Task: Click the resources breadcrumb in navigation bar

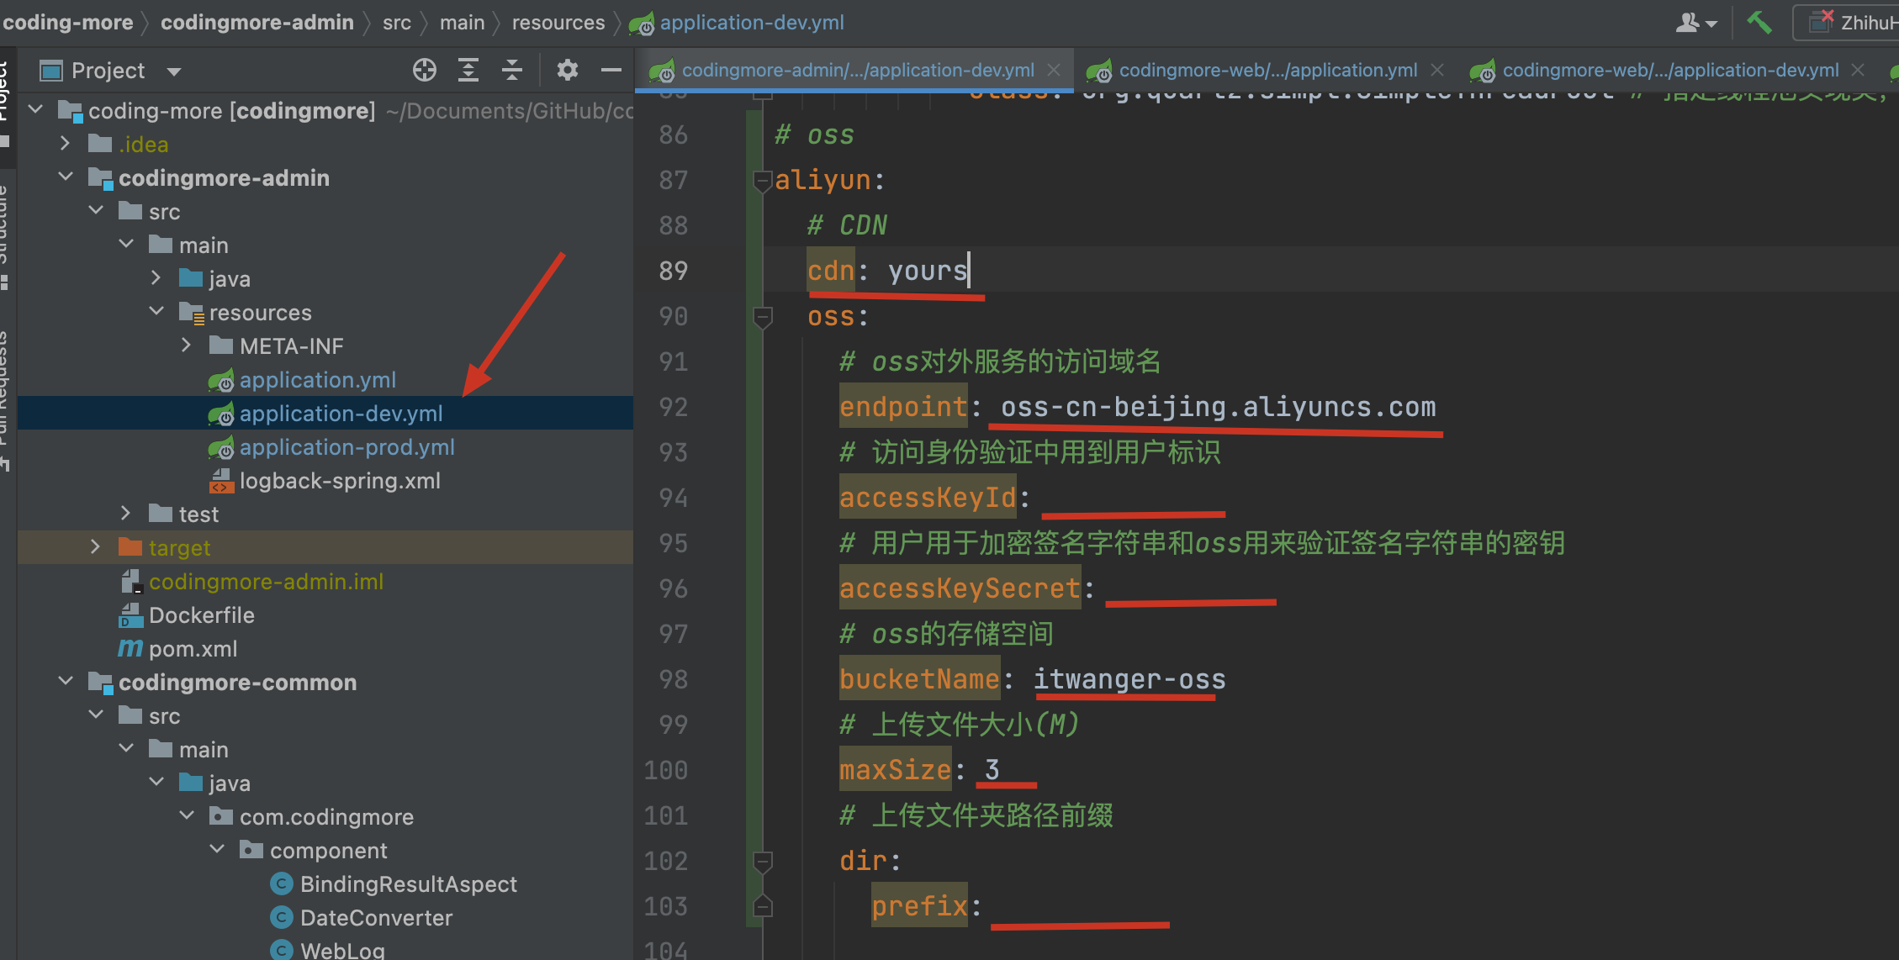Action: 558,23
